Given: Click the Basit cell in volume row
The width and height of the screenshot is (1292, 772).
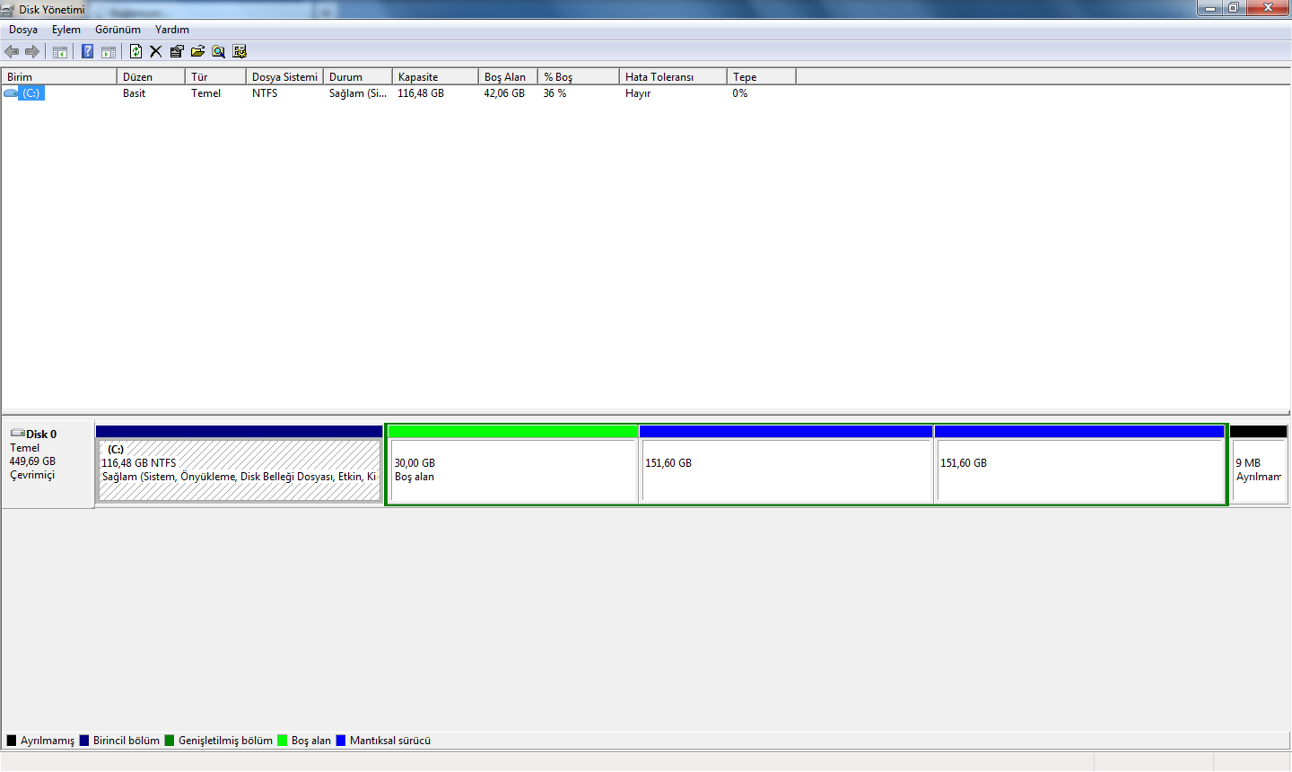Looking at the screenshot, I should point(135,93).
